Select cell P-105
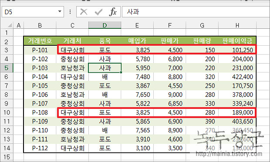 click(40, 85)
